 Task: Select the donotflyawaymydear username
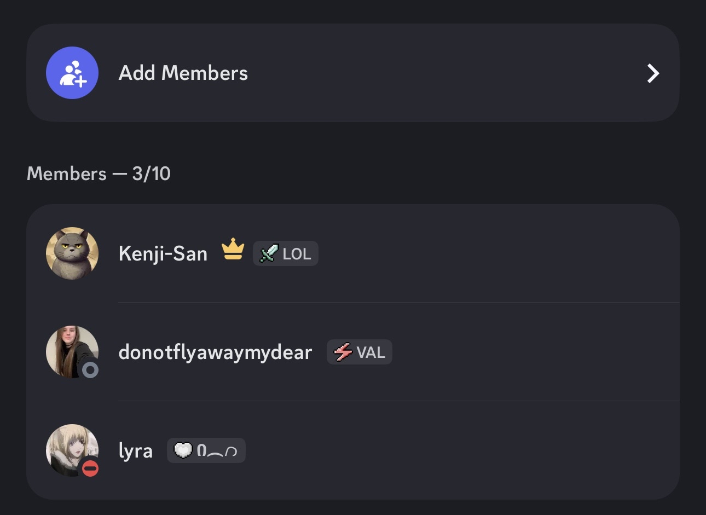pyautogui.click(x=215, y=352)
